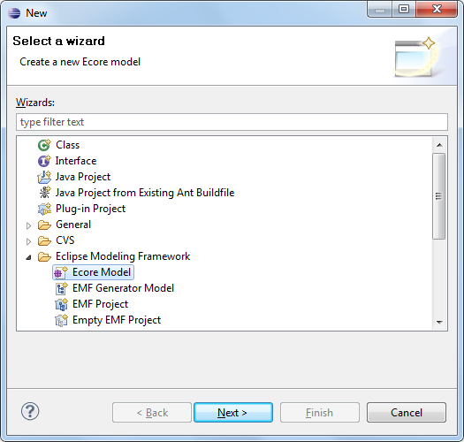This screenshot has height=442, width=464.
Task: Select the EMF Project icon
Action: click(x=61, y=304)
